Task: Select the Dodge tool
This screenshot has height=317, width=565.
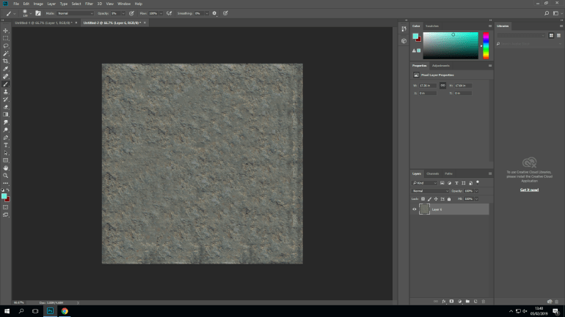Action: pos(6,130)
